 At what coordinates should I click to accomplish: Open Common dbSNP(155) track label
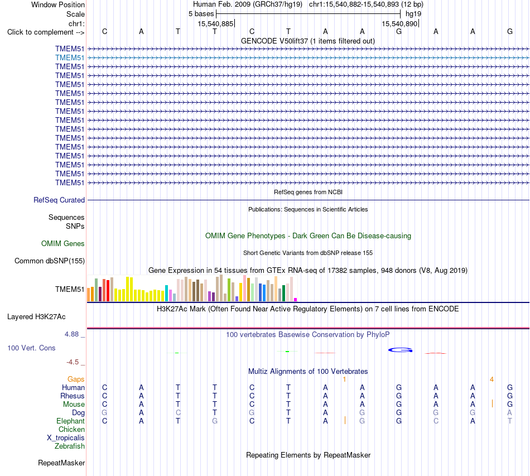[50, 261]
